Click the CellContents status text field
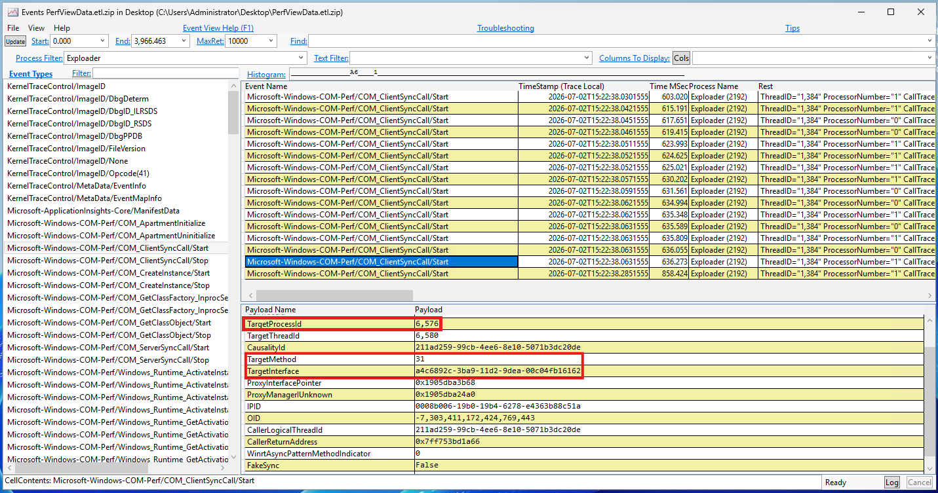This screenshot has height=493, width=938. tap(412, 481)
